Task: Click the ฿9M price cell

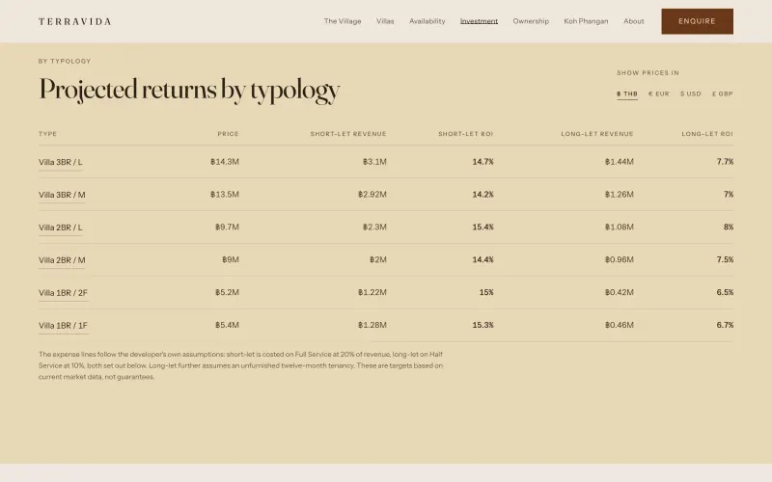Action: 231,259
